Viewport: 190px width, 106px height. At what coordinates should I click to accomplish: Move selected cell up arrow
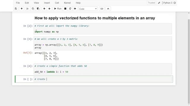click(44, 9)
